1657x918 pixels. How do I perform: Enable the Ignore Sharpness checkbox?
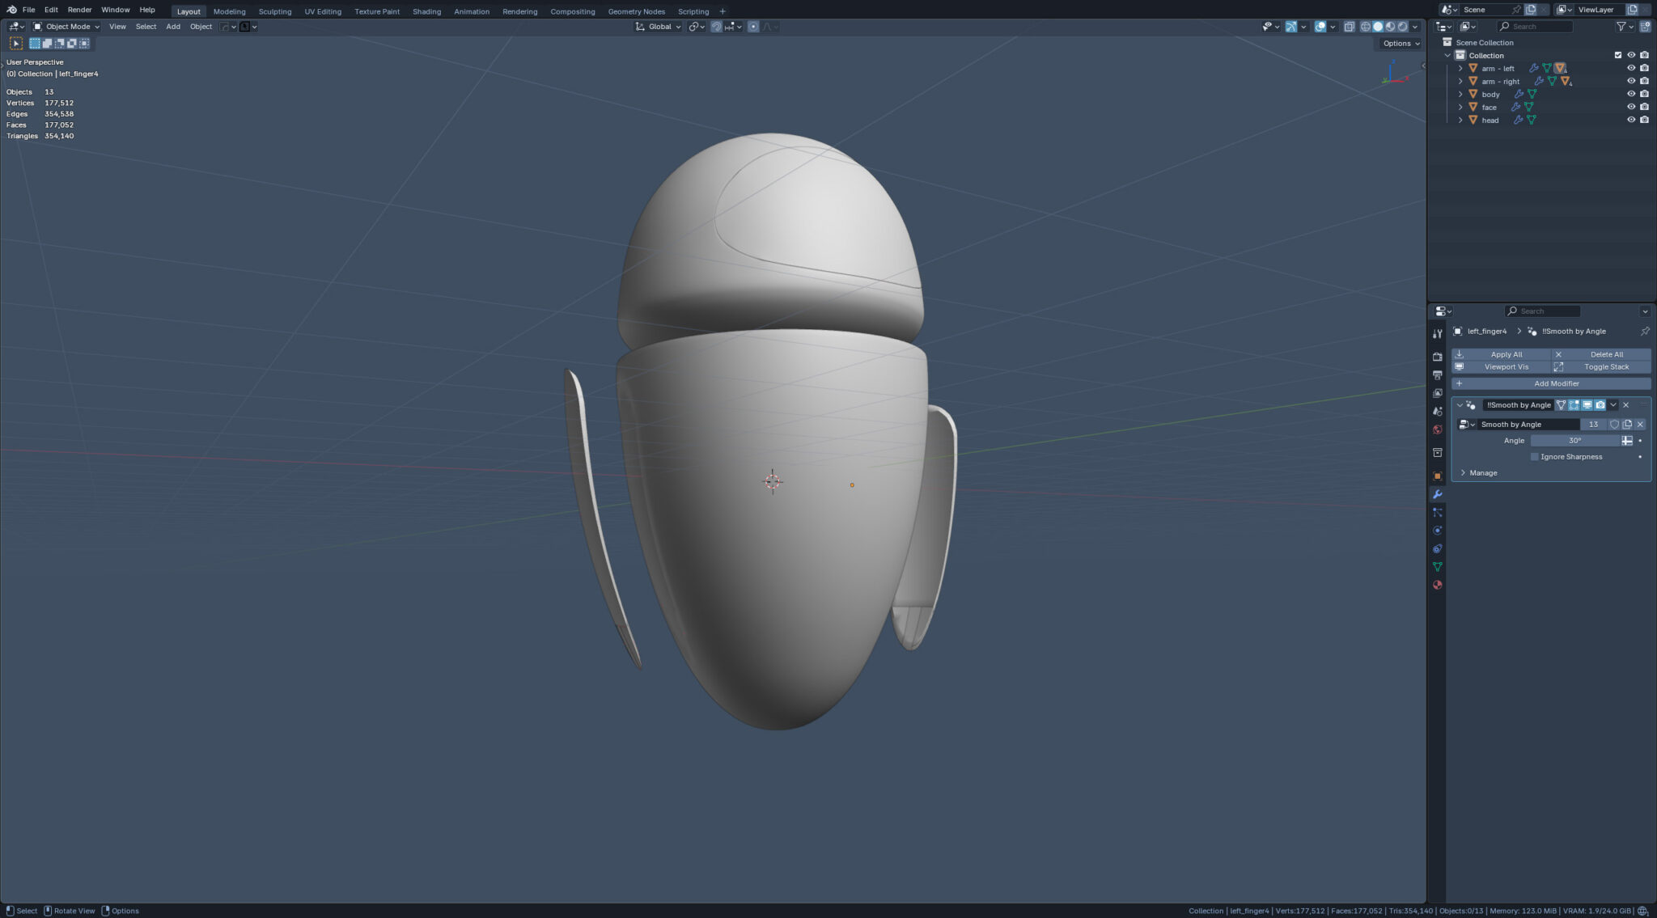[1534, 457]
